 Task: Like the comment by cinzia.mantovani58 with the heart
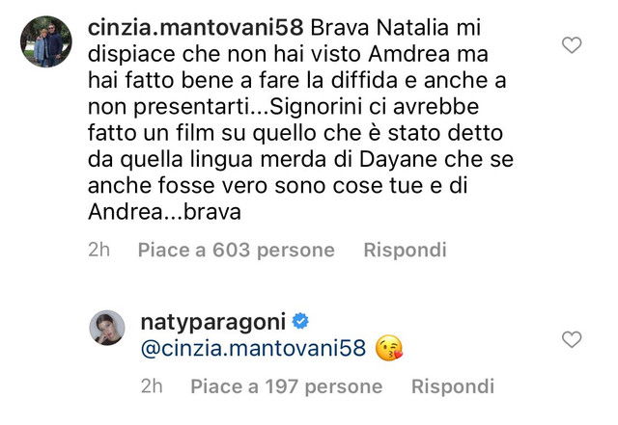point(572,45)
